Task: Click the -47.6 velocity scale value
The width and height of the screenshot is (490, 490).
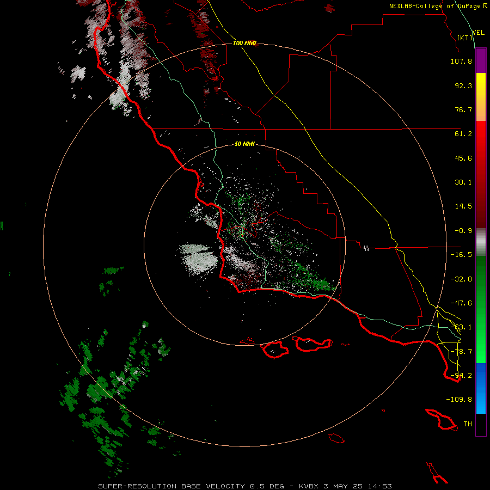Action: point(461,303)
